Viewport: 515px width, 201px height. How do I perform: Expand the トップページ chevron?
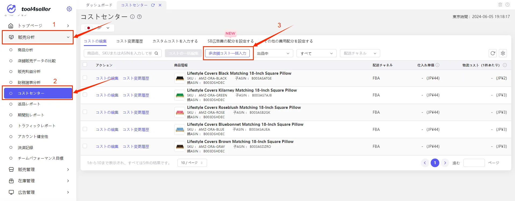(68, 26)
